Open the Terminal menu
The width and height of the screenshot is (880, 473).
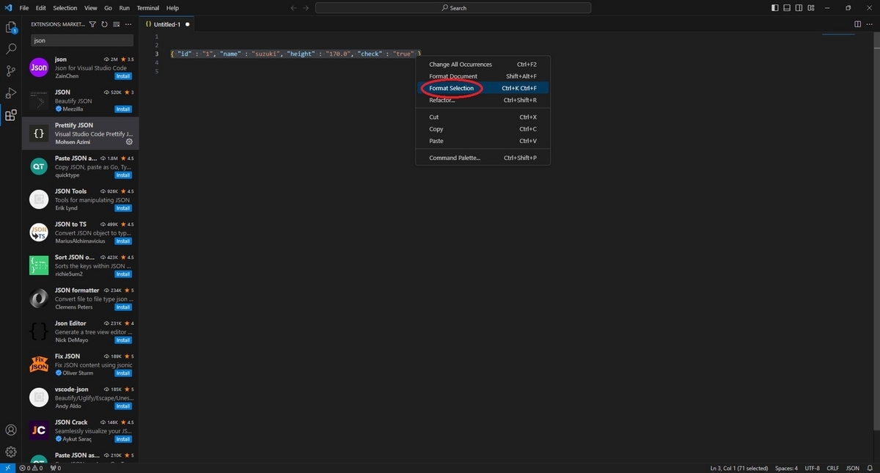(148, 8)
